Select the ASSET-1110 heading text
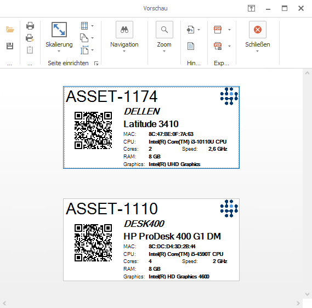Screen dimensions: 312x308 point(112,209)
